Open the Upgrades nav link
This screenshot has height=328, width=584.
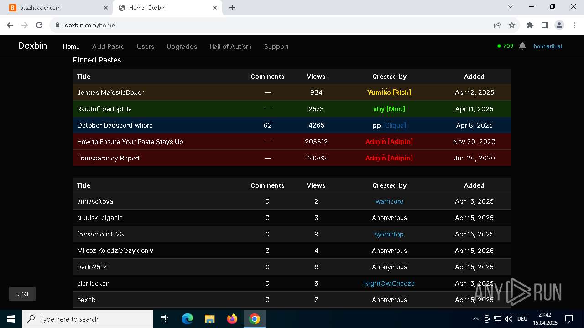(182, 46)
